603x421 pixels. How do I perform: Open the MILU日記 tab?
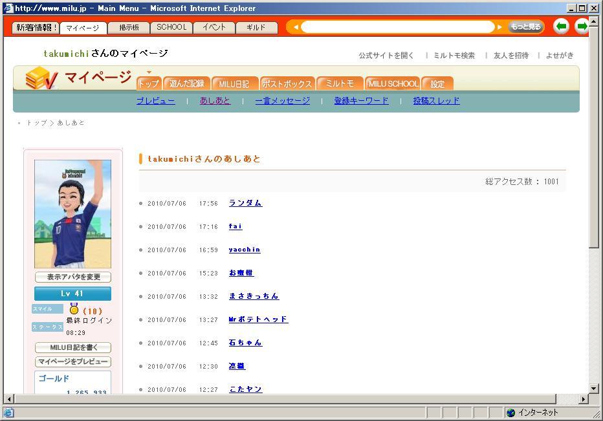tap(234, 83)
